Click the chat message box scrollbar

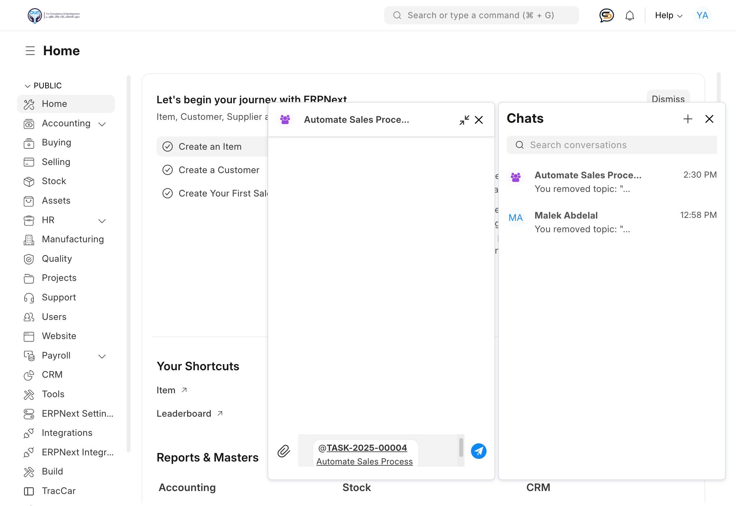pyautogui.click(x=461, y=448)
